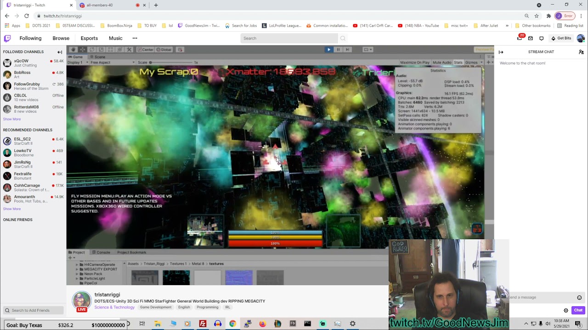Select the Unity Hand tool

click(73, 49)
